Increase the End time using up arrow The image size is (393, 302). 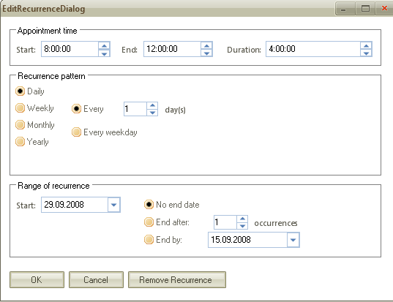tap(206, 45)
